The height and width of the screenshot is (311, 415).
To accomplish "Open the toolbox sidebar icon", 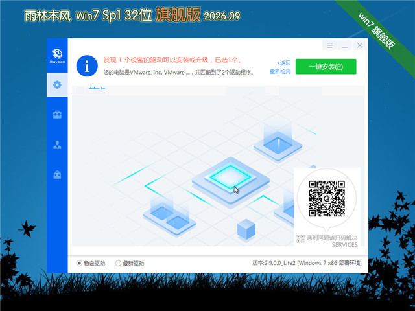I will (x=57, y=115).
